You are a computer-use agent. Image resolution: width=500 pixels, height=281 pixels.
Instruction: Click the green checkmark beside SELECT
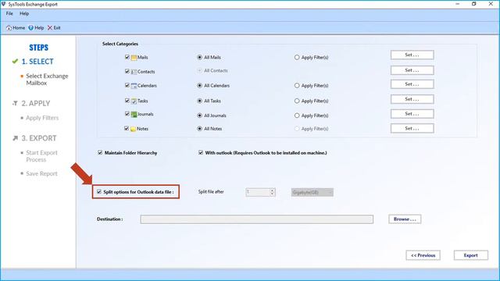pos(15,61)
